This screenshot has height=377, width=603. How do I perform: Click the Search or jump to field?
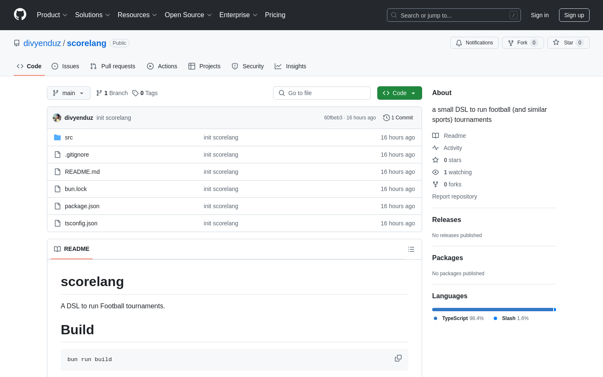click(x=454, y=15)
